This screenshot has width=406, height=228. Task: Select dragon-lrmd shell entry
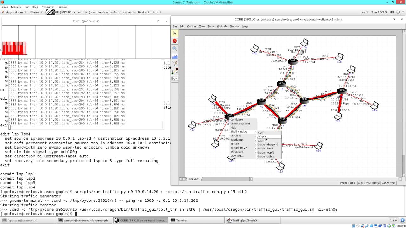tap(269, 149)
